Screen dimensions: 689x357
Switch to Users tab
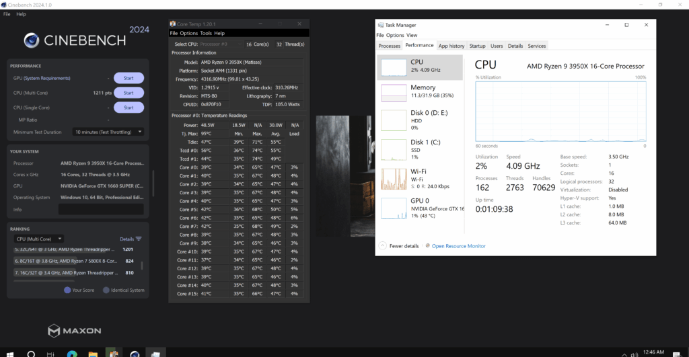497,46
